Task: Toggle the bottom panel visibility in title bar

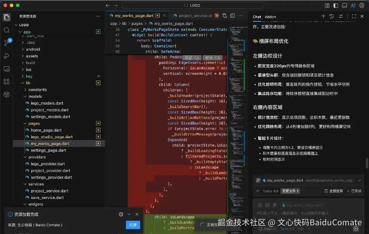Action: pos(344,5)
